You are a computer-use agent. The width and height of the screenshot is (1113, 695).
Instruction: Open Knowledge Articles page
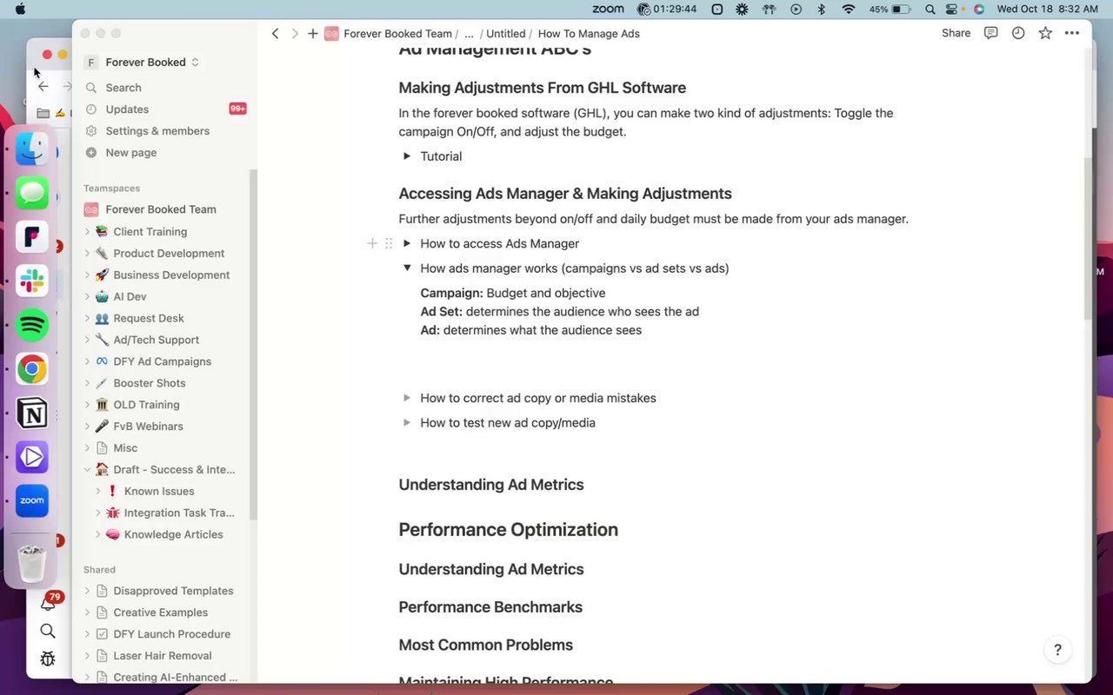pyautogui.click(x=173, y=535)
